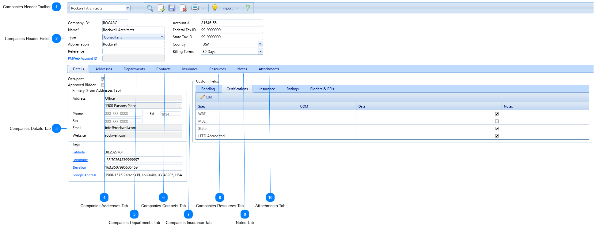The width and height of the screenshot is (596, 228).
Task: Toggle the Occupant checkbox
Action: click(x=103, y=79)
